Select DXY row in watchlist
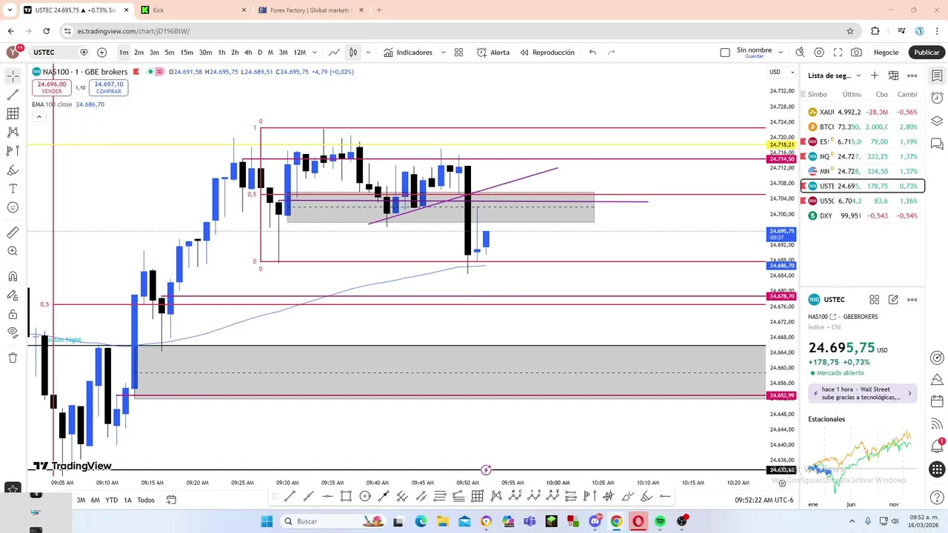Image resolution: width=948 pixels, height=533 pixels. coord(863,215)
